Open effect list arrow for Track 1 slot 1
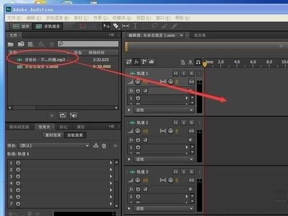The image size is (288, 216). 187,98
